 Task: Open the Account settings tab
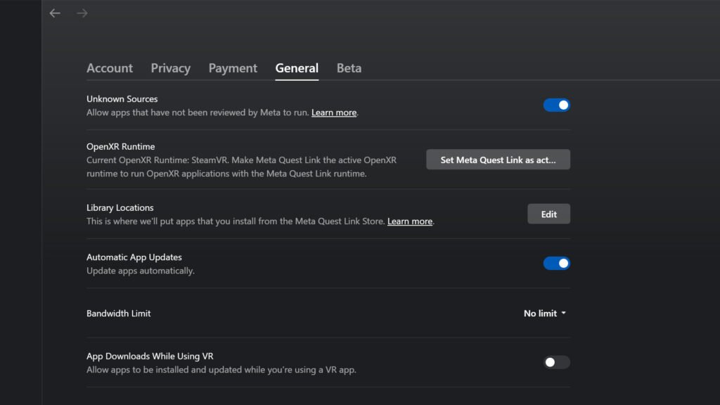(110, 68)
